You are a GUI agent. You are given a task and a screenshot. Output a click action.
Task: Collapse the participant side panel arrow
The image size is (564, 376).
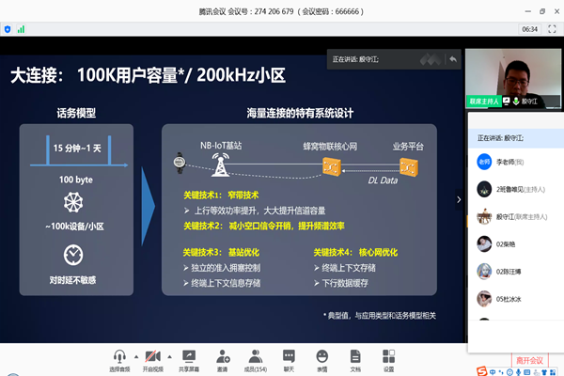pos(459,198)
